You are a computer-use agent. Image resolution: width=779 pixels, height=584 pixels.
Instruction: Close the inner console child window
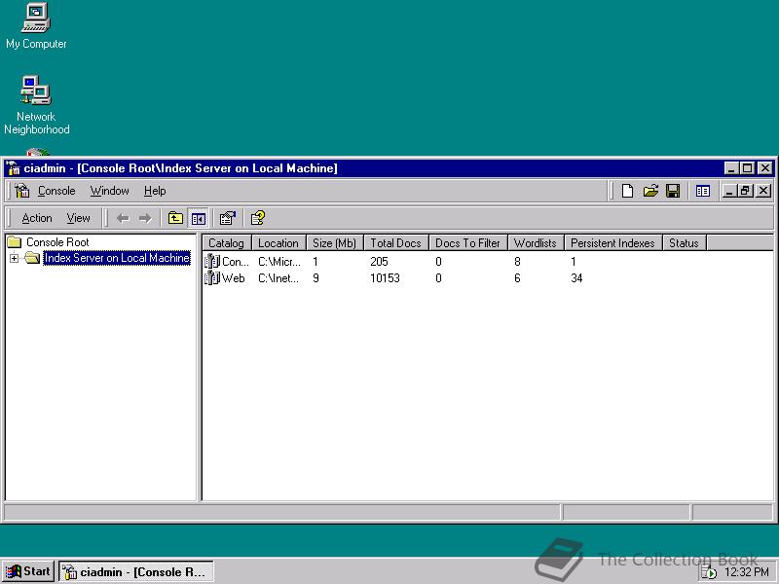point(763,191)
